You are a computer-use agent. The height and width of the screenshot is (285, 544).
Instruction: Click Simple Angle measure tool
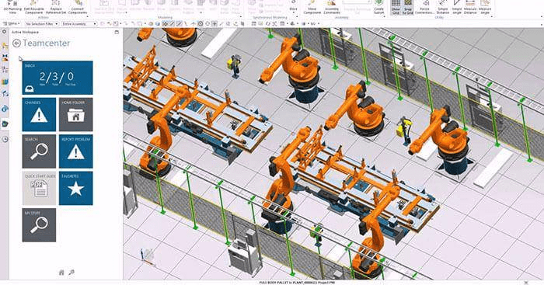point(457,7)
